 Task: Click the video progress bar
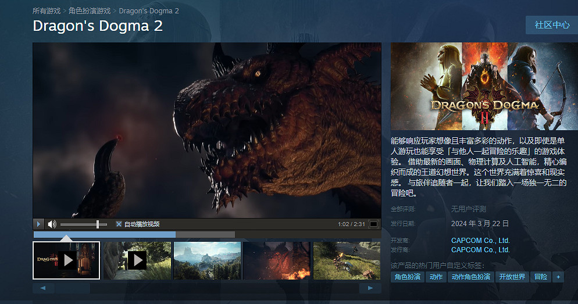tap(134, 234)
